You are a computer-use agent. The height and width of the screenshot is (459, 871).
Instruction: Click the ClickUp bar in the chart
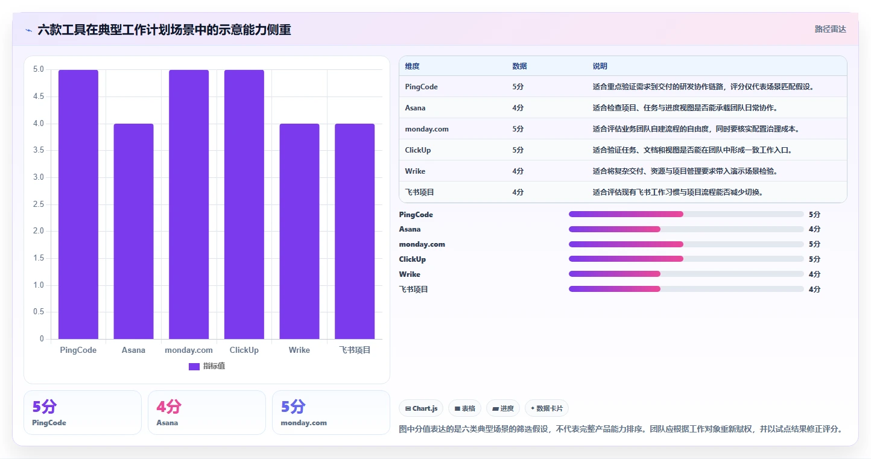coord(244,204)
